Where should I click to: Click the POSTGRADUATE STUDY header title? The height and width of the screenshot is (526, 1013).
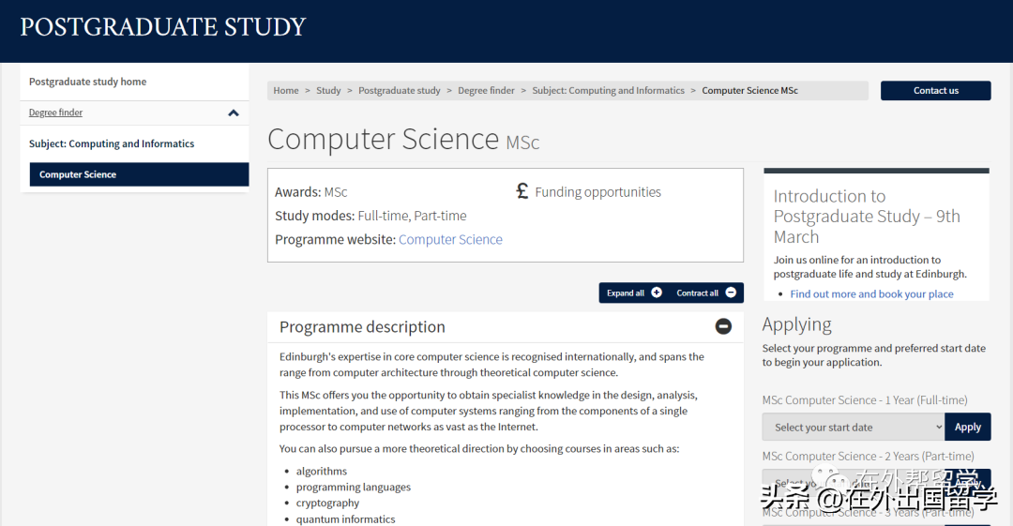point(163,27)
